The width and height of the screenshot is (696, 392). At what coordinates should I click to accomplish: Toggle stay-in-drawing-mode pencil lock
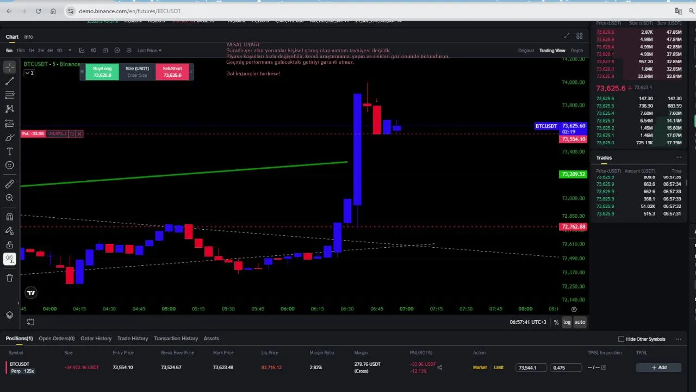(9, 231)
